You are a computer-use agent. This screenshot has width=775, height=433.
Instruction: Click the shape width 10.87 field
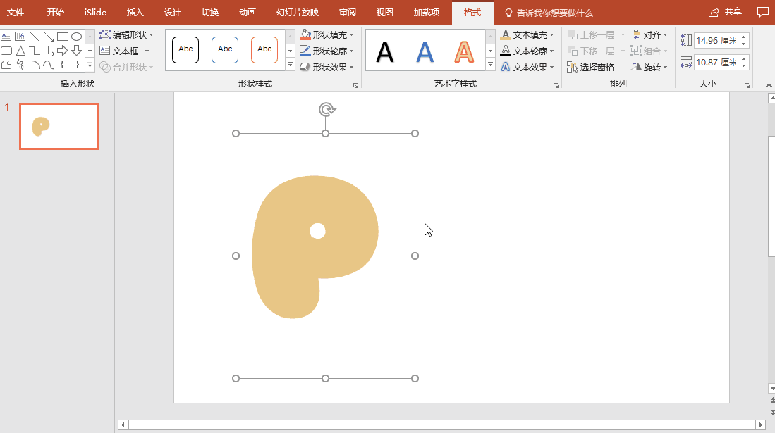point(716,62)
